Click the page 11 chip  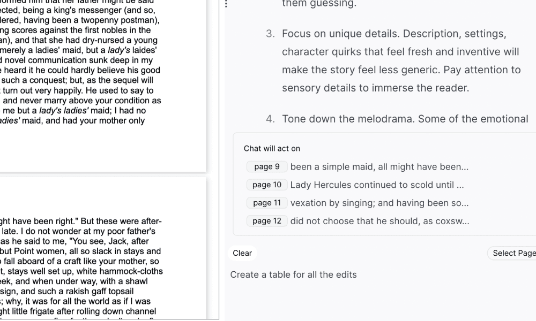pyautogui.click(x=267, y=203)
